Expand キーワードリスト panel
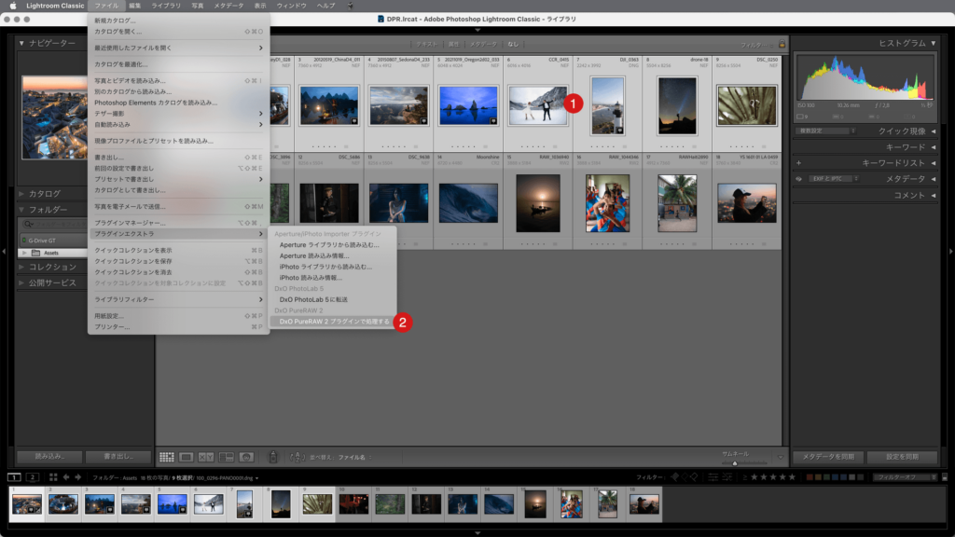The image size is (955, 537). click(x=933, y=162)
